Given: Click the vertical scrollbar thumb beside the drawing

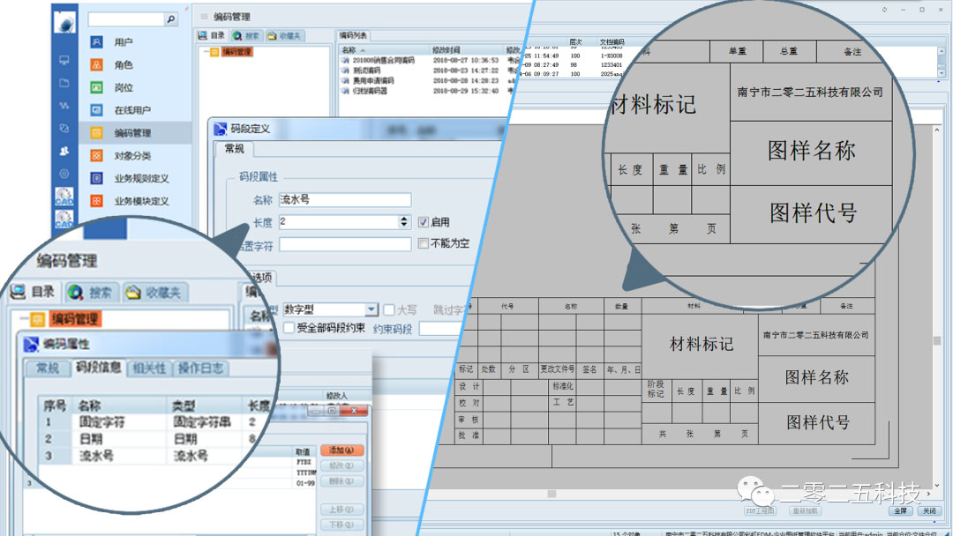Looking at the screenshot, I should [x=937, y=340].
